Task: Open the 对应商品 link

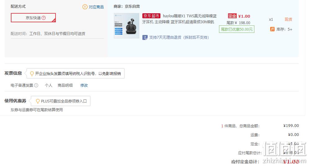Action: pos(96,7)
